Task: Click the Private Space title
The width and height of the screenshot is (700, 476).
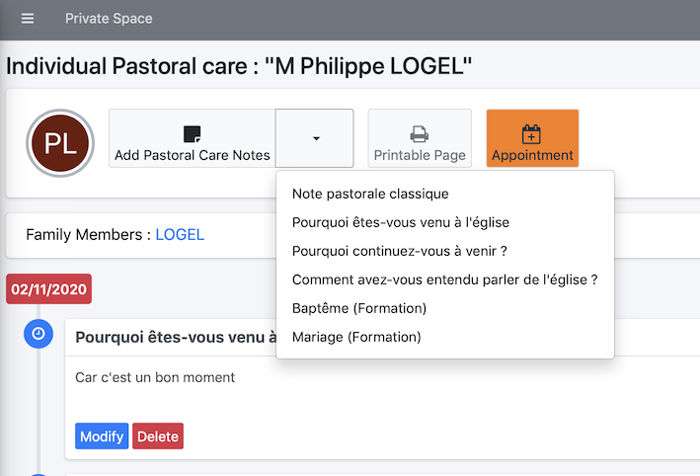Action: click(x=109, y=19)
